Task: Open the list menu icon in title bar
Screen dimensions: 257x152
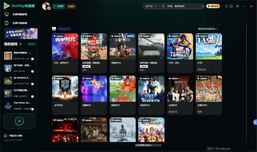Action: tap(237, 6)
